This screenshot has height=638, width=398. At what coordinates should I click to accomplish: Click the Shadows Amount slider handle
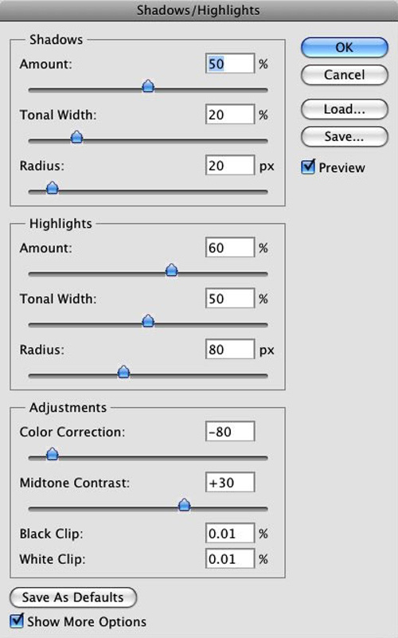[x=148, y=86]
